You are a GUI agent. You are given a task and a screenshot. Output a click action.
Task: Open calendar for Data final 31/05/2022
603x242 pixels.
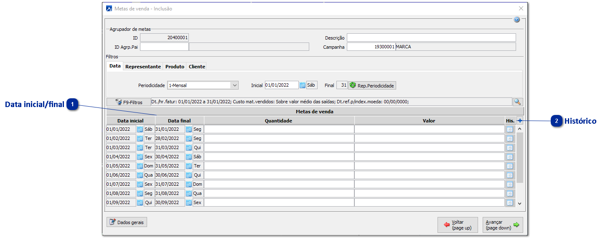click(x=189, y=166)
